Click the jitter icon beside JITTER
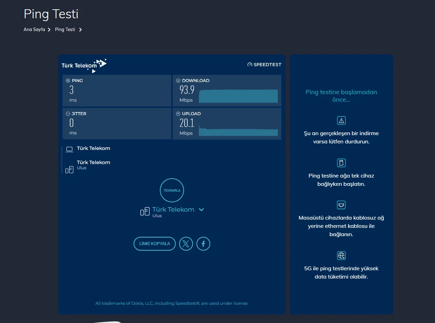The image size is (435, 323). (x=68, y=114)
